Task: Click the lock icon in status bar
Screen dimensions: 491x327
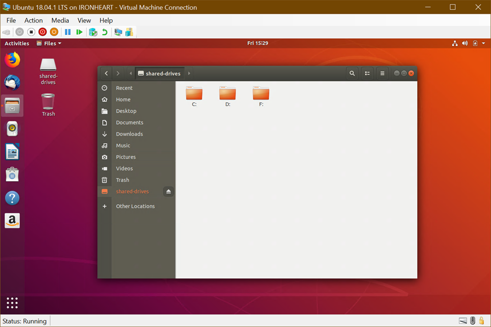Action: 482,321
